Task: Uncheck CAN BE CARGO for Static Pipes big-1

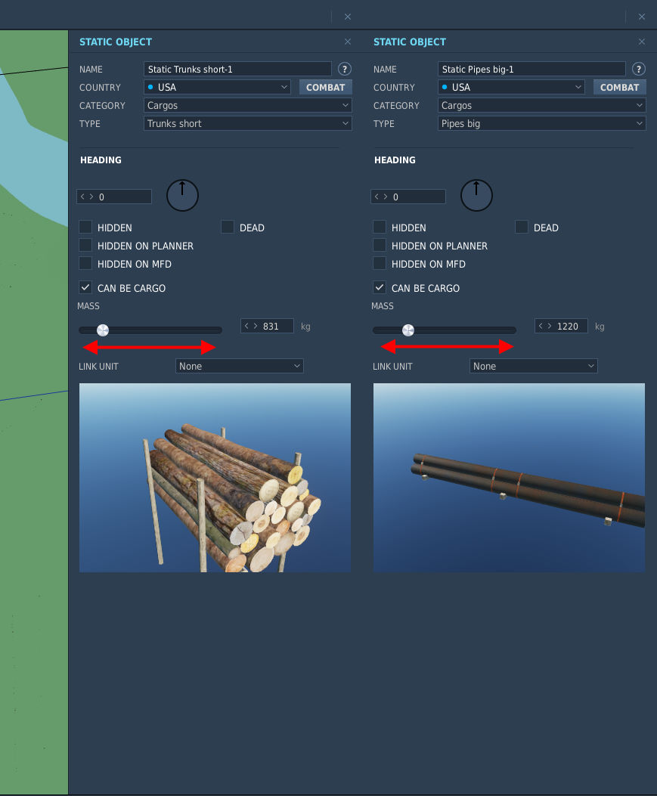Action: (380, 287)
